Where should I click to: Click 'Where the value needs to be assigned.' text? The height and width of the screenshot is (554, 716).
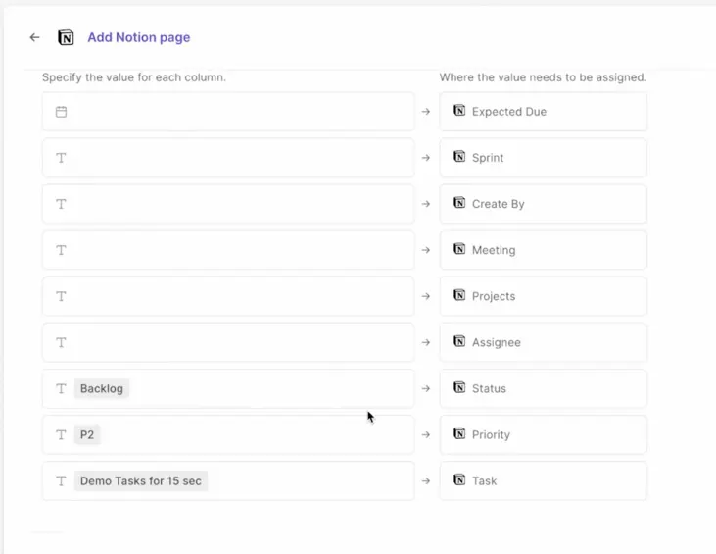tap(544, 77)
